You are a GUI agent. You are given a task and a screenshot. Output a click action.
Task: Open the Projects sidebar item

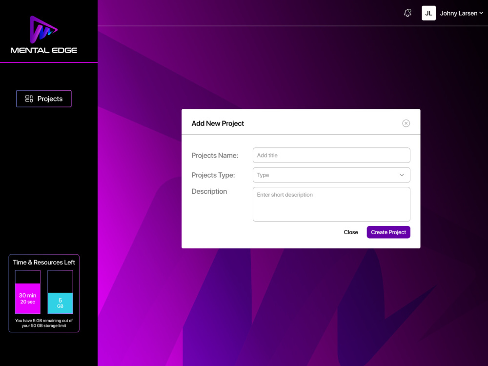tap(44, 99)
